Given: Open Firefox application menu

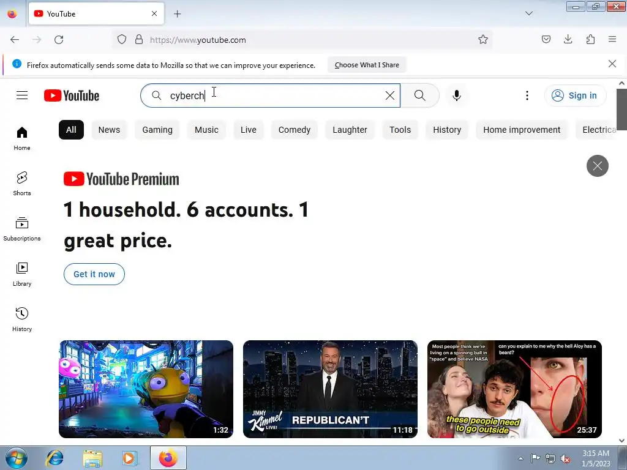Looking at the screenshot, I should coord(612,39).
